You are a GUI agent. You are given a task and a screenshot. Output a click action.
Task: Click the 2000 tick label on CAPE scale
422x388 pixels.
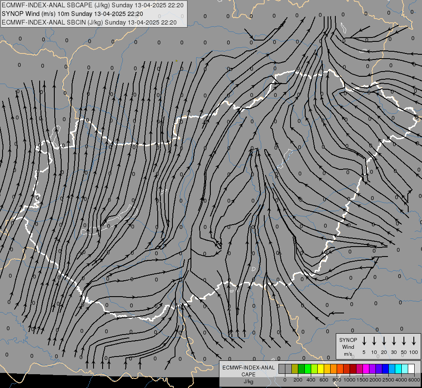pos(375,380)
